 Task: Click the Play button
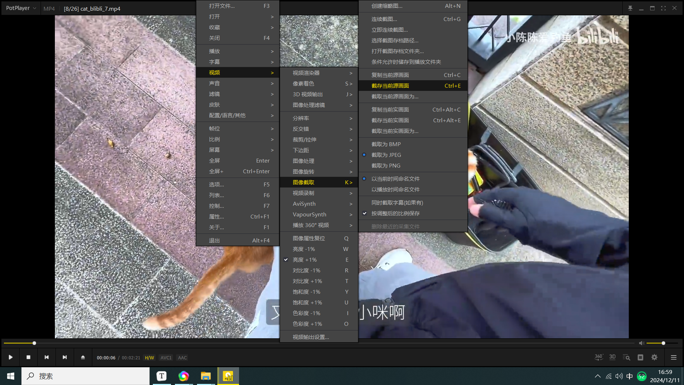pyautogui.click(x=11, y=357)
